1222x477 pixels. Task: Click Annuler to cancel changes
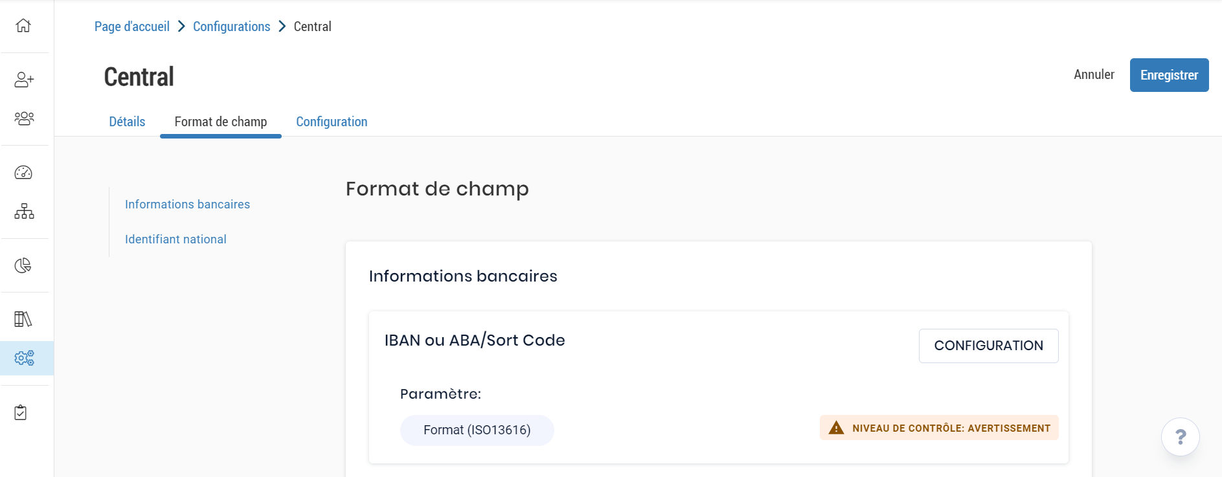coord(1094,74)
